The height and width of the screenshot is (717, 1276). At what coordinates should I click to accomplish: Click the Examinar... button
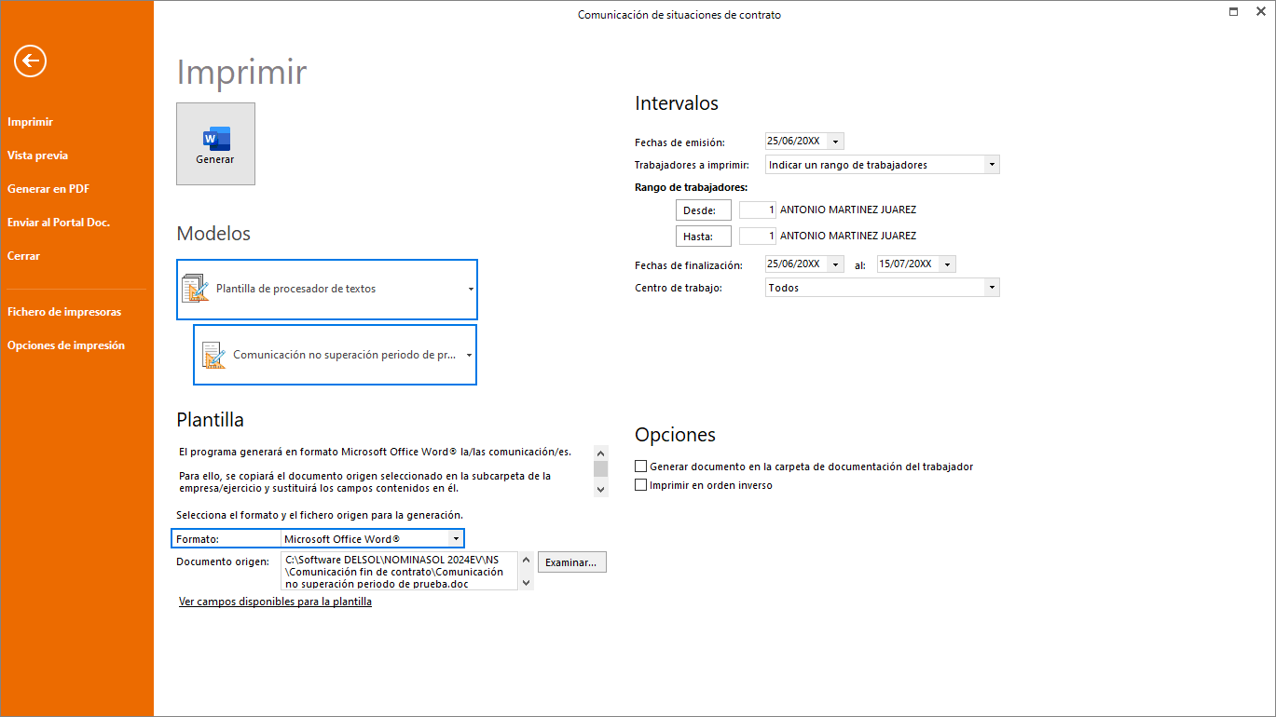572,562
